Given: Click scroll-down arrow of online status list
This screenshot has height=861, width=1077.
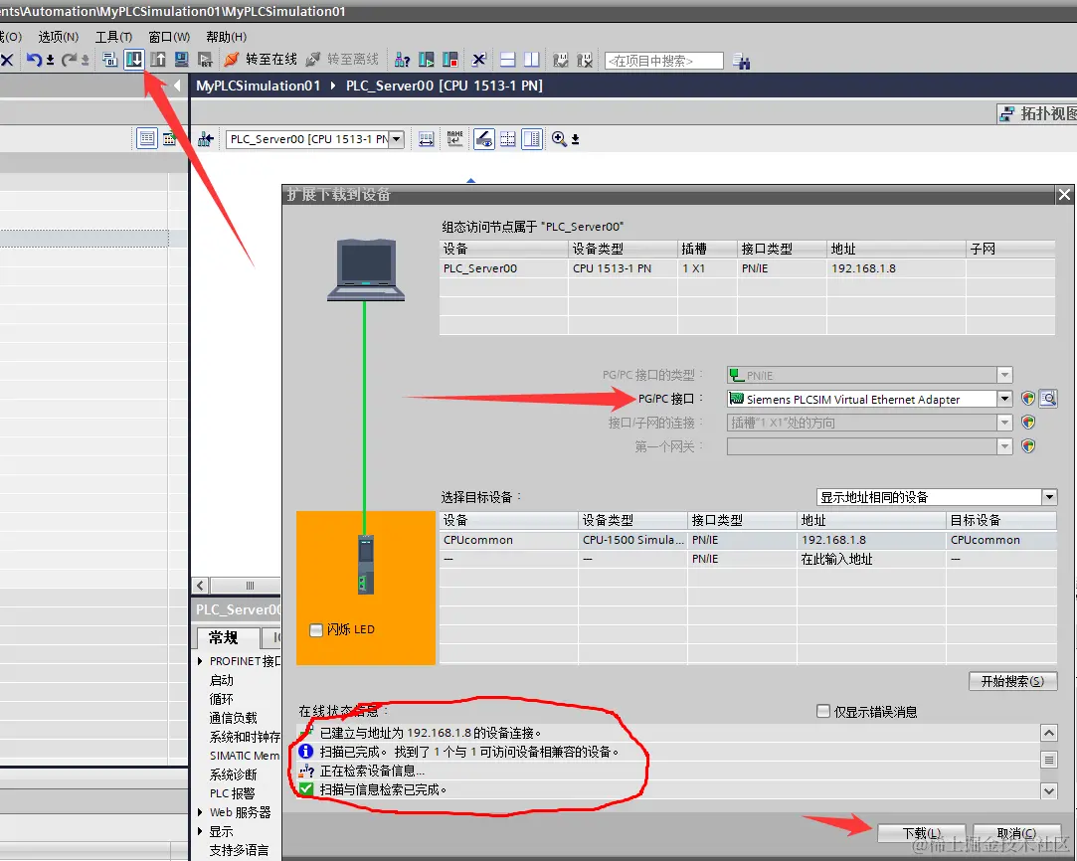Looking at the screenshot, I should [x=1049, y=791].
